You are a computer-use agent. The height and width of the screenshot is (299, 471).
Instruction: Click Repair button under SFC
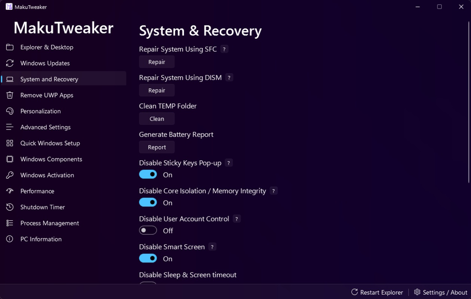[x=157, y=62]
